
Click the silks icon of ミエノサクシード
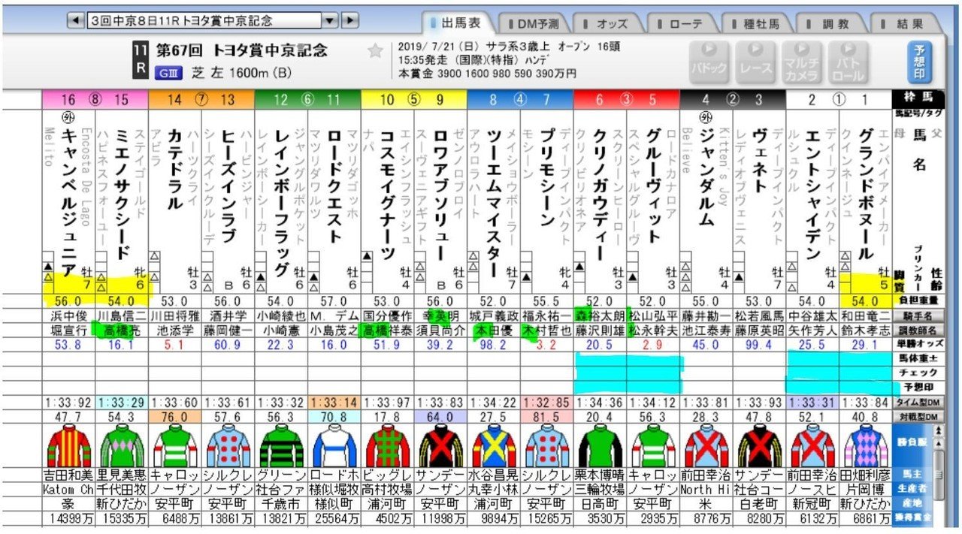[122, 445]
